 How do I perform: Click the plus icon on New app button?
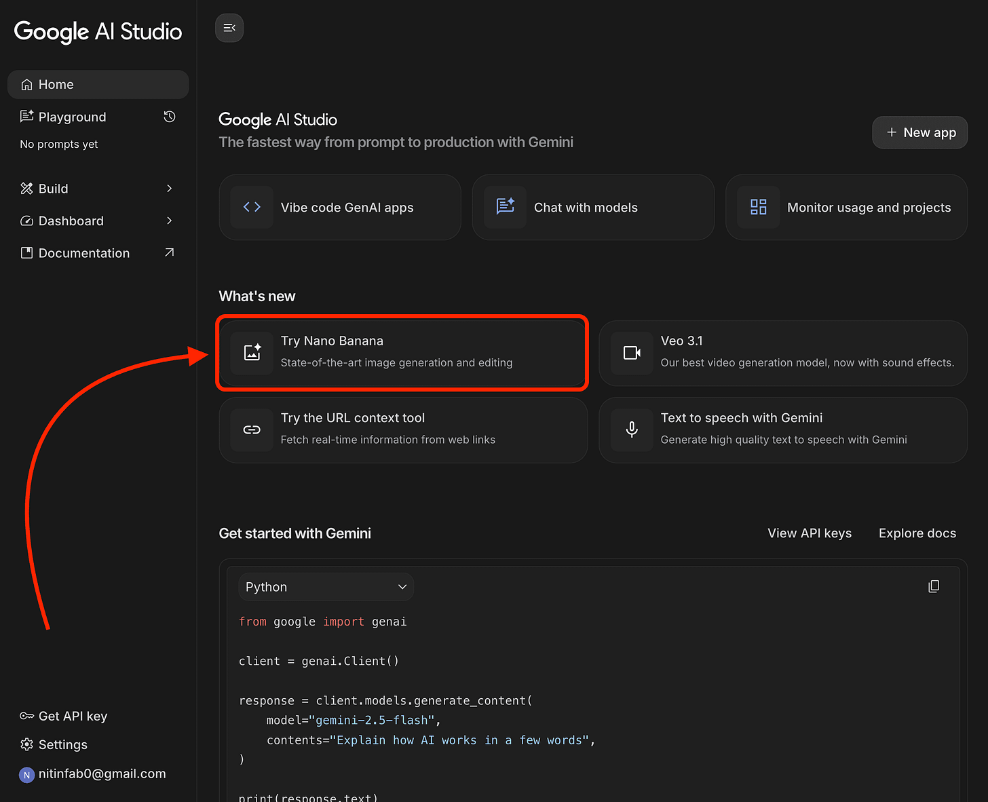(892, 132)
